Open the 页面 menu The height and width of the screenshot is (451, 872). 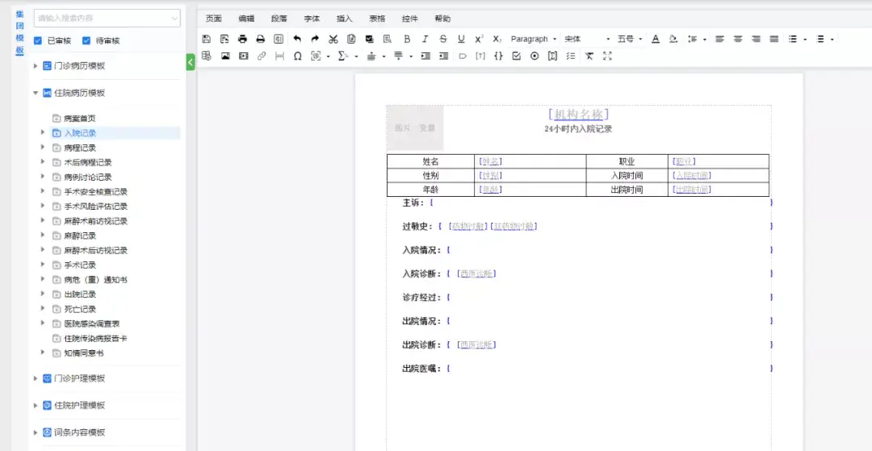pyautogui.click(x=213, y=19)
